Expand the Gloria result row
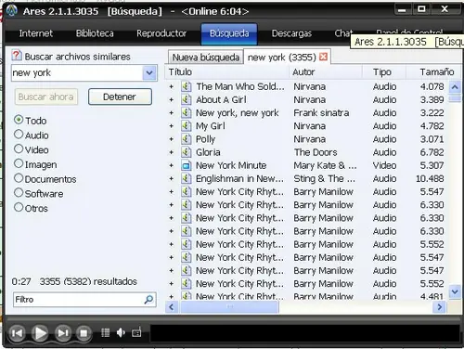Screen dimensions: 464x349 (x=172, y=152)
